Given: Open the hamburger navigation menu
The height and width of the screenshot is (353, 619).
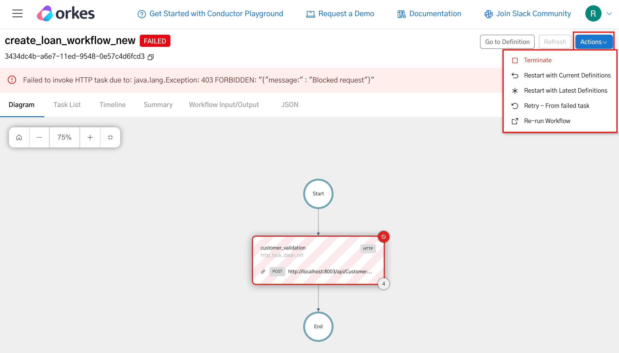Looking at the screenshot, I should click(x=17, y=13).
